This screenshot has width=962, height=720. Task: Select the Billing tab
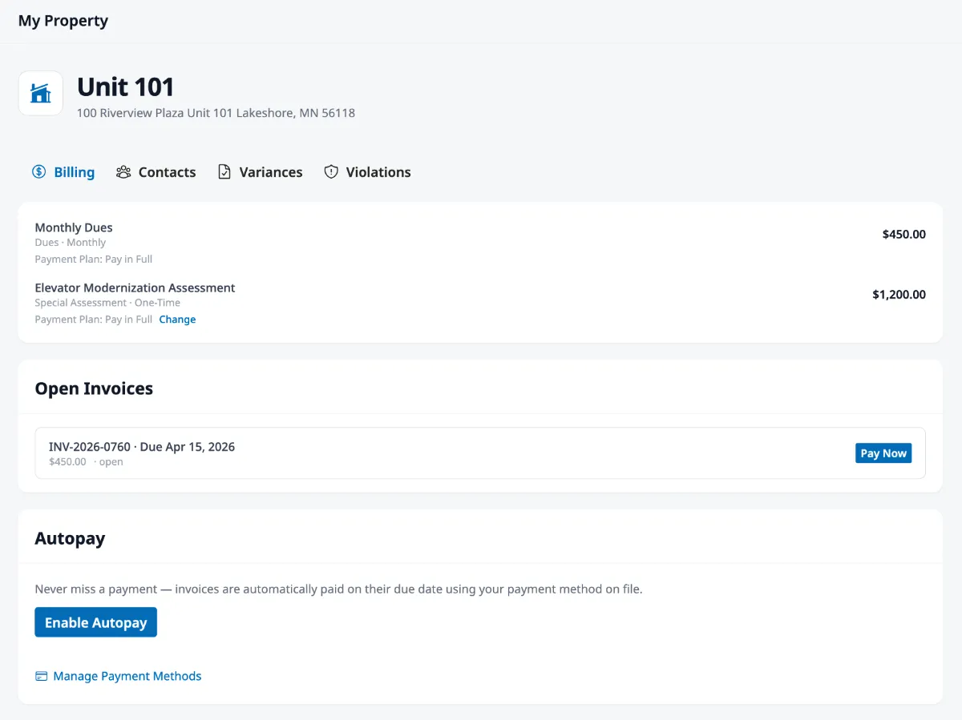pos(74,171)
